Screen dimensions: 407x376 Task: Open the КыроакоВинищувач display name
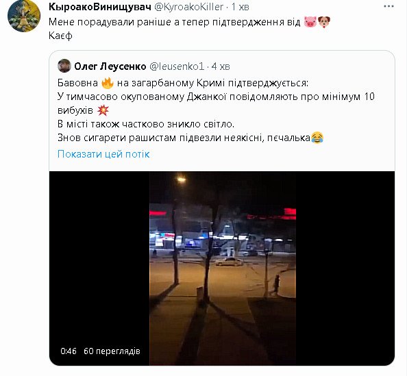(x=100, y=7)
